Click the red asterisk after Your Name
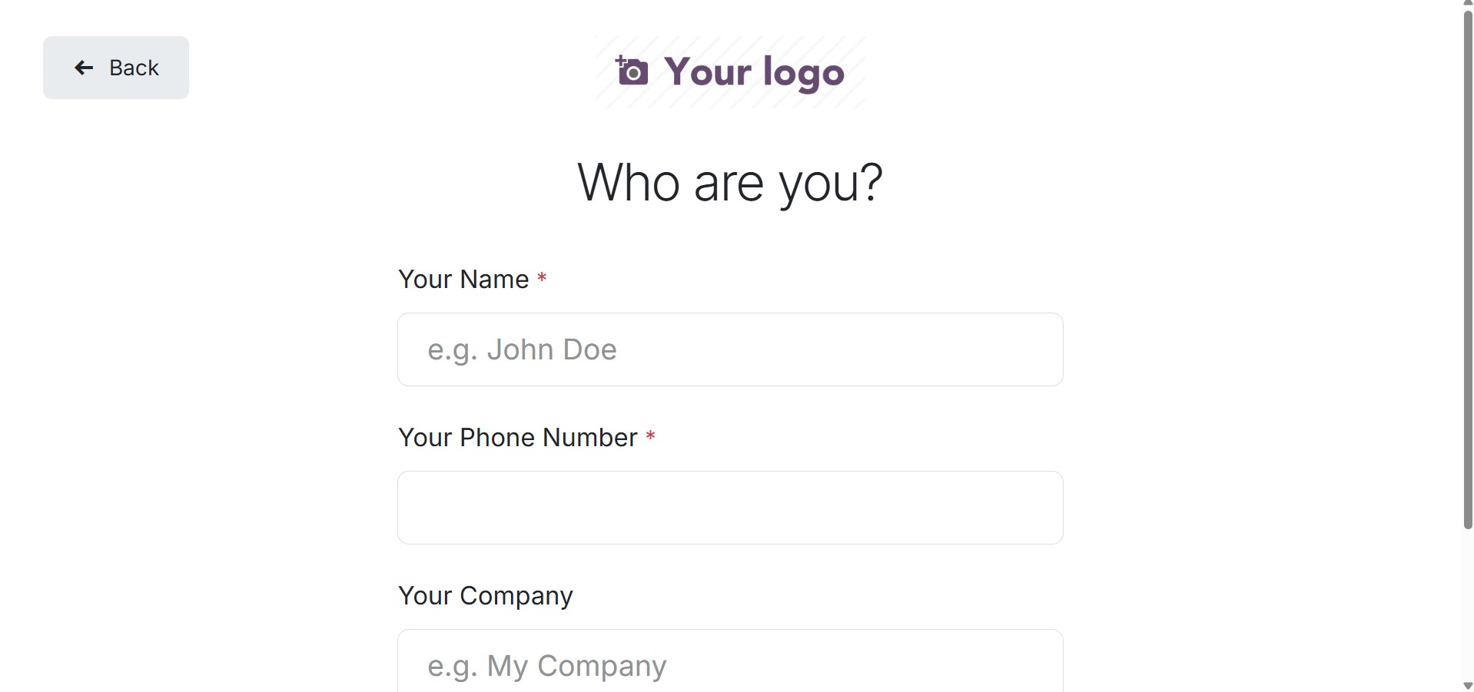 coord(542,278)
